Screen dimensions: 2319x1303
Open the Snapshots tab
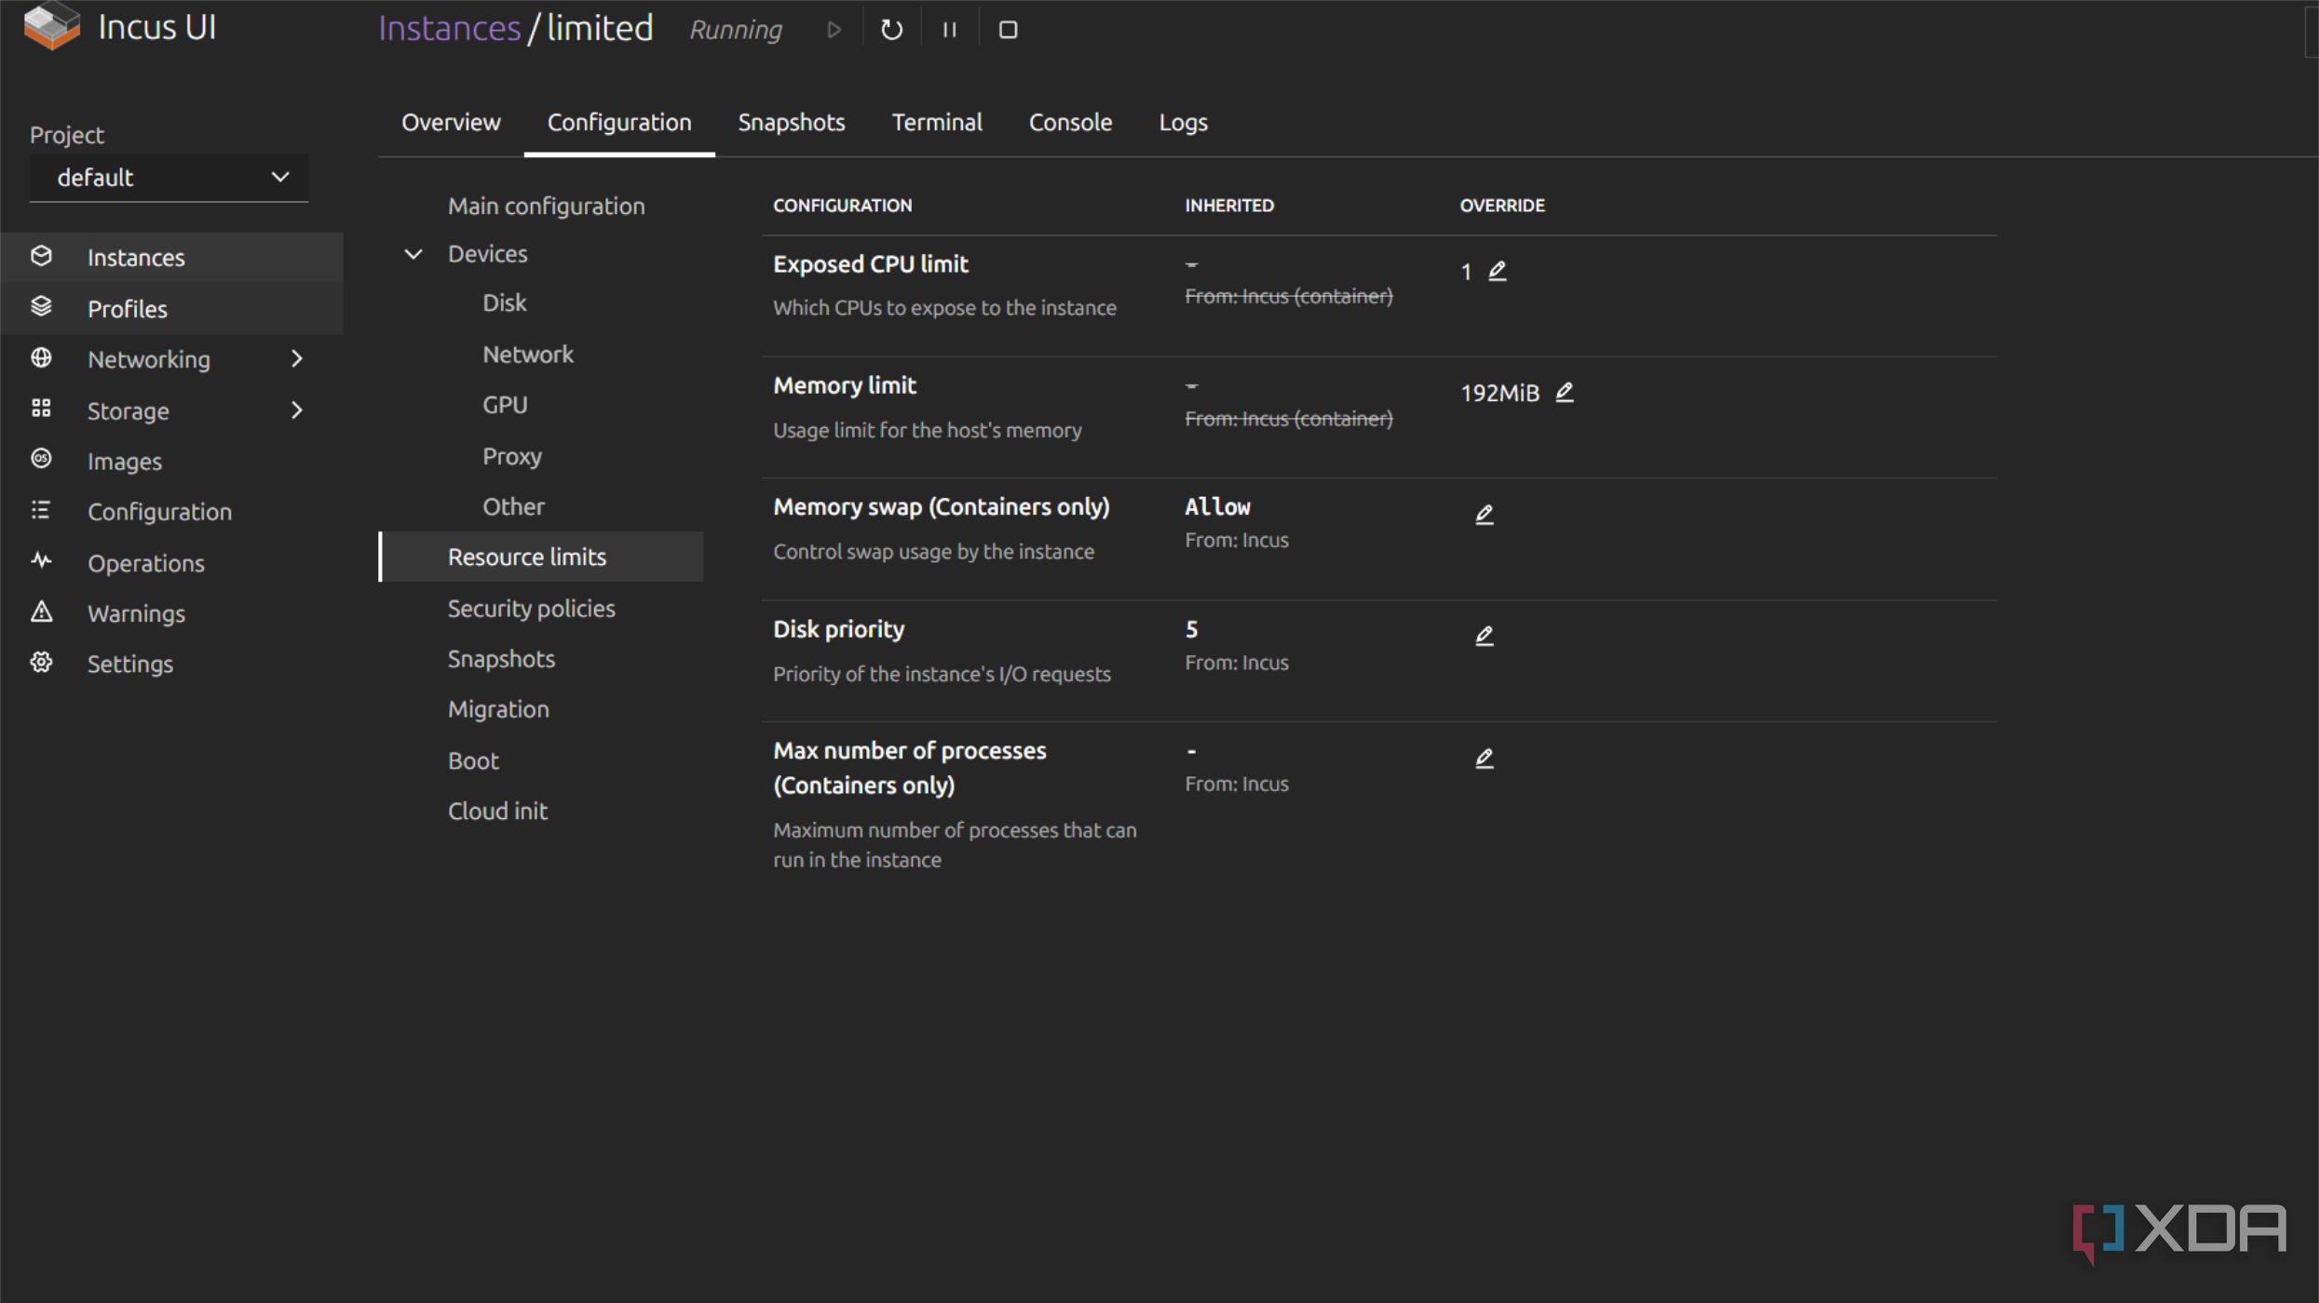pyautogui.click(x=792, y=123)
